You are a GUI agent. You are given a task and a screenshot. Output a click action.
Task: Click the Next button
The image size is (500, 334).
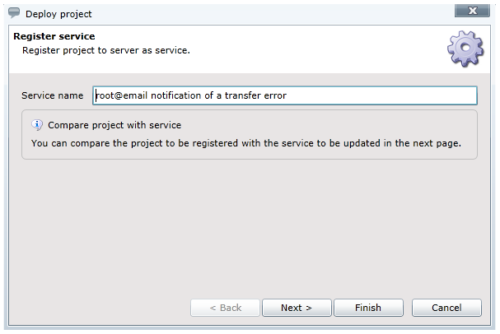[x=297, y=308]
